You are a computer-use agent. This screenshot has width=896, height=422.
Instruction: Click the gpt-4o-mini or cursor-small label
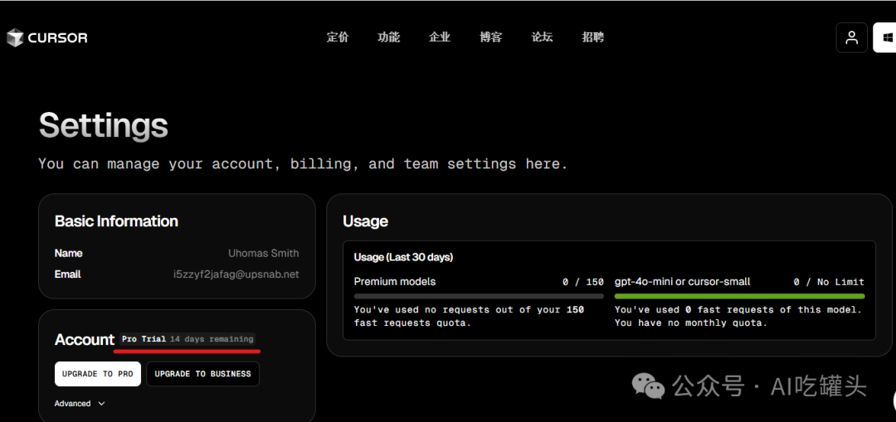(x=682, y=282)
